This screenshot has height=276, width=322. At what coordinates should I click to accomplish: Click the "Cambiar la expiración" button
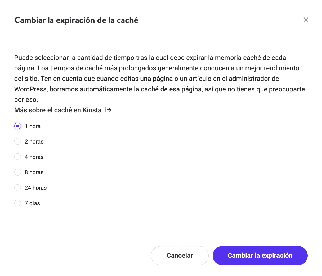pos(260,255)
